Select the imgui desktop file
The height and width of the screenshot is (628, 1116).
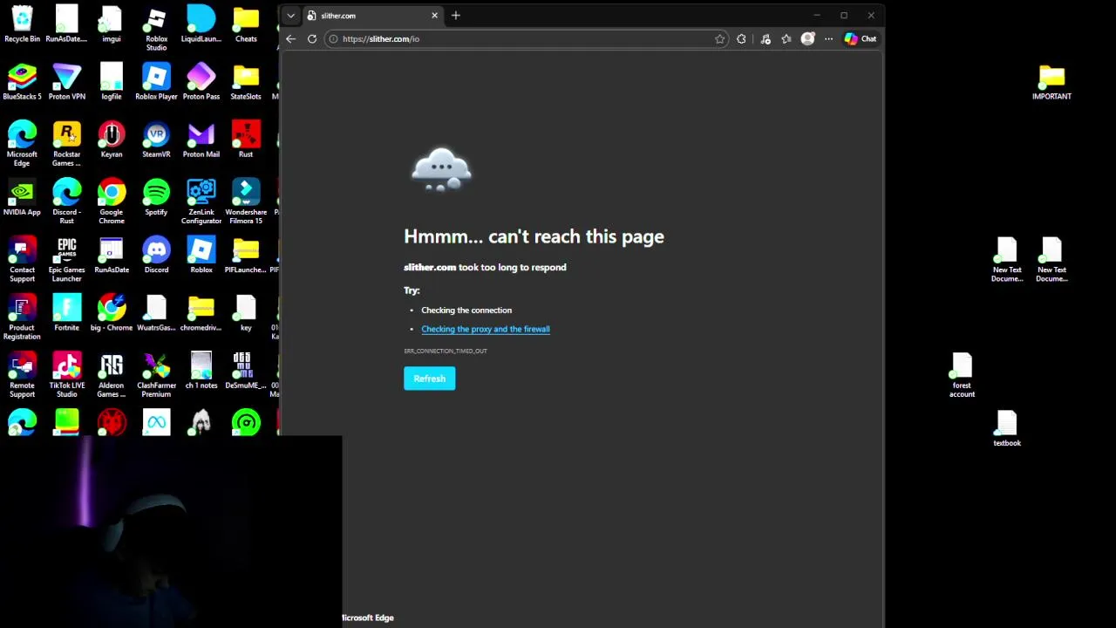pos(112,24)
